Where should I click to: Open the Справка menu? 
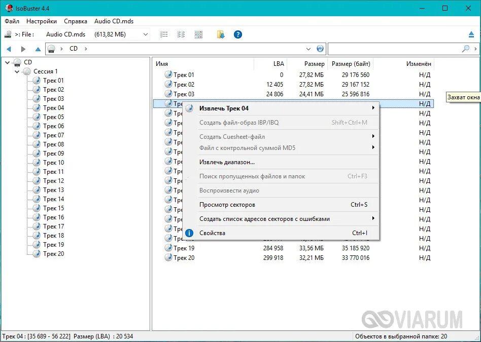76,21
